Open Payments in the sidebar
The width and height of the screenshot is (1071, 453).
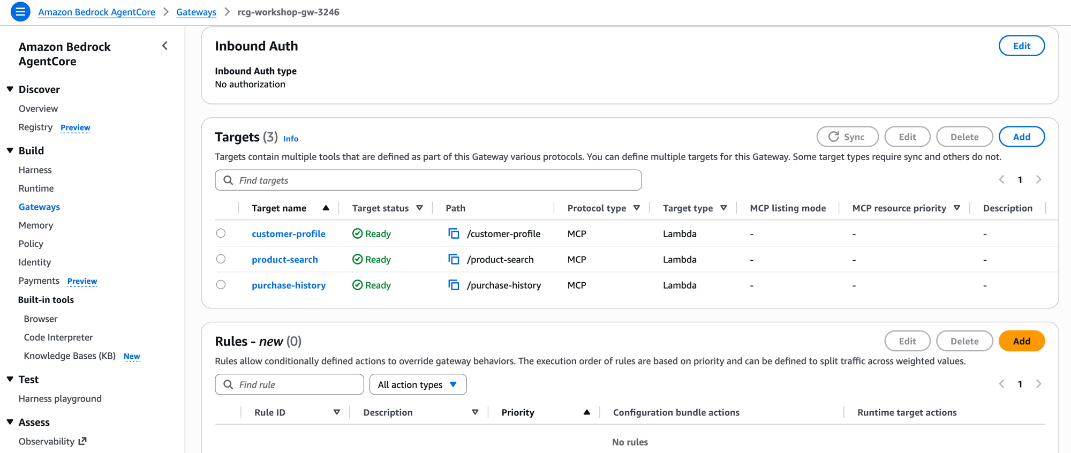tap(39, 281)
